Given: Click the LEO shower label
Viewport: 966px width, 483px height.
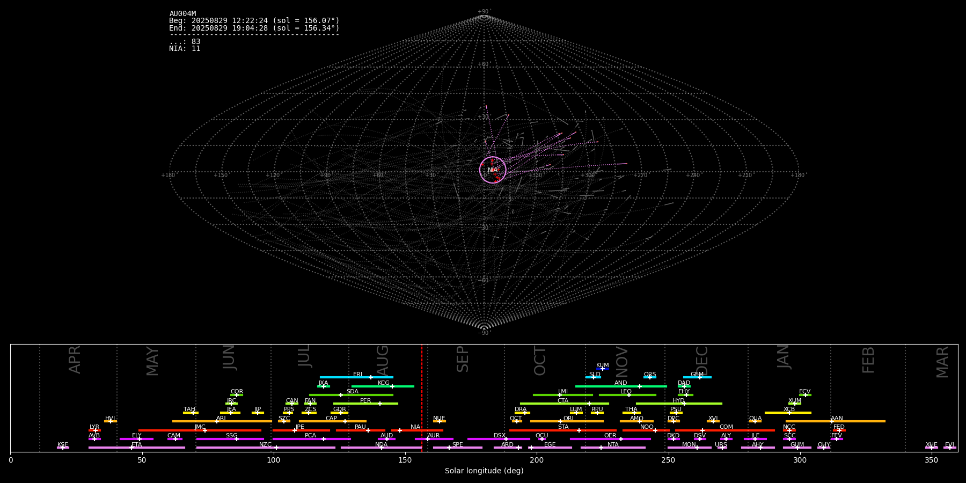Looking at the screenshot, I should coord(626,392).
